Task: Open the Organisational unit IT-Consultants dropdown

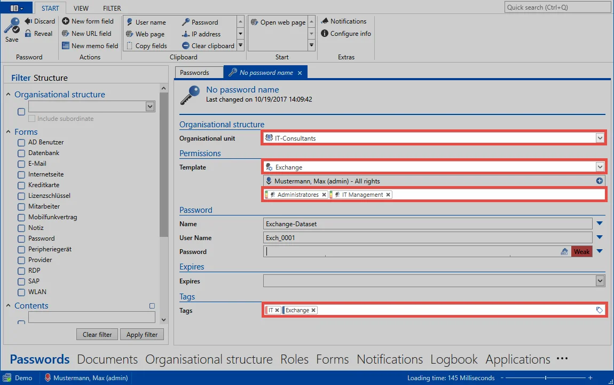Action: [x=600, y=138]
